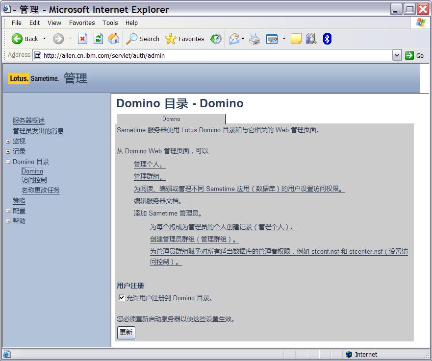The width and height of the screenshot is (432, 361).
Task: Open the History clock icon
Action: (216, 39)
